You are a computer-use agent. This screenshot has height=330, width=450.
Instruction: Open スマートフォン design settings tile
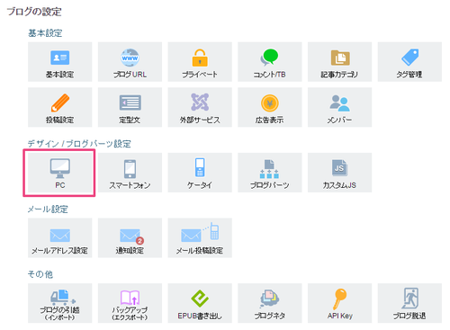click(130, 173)
